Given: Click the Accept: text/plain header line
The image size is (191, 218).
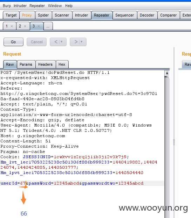Looking at the screenshot, I should pos(44,104).
